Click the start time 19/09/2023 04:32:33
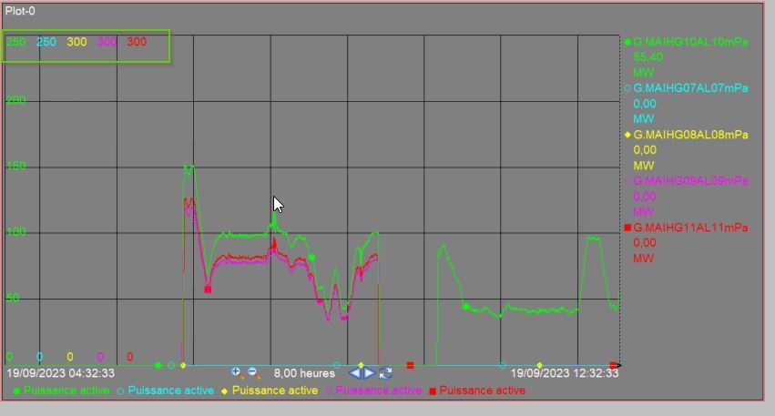This screenshot has width=775, height=416. (61, 373)
